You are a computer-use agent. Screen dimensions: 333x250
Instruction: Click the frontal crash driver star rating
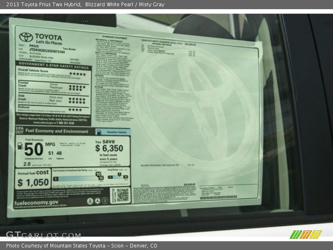(x=77, y=86)
